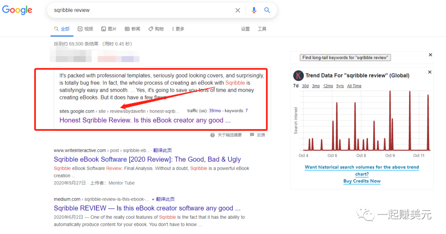This screenshot has height=234, width=446.
Task: Switch to the 图片 tab
Action: pos(109,29)
